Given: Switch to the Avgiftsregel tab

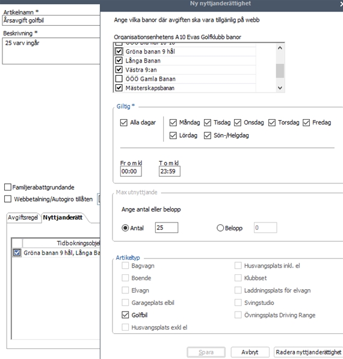Looking at the screenshot, I should [x=23, y=217].
